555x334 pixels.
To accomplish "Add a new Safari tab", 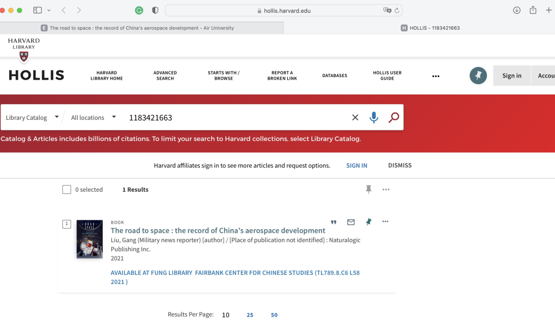I will 549,10.
